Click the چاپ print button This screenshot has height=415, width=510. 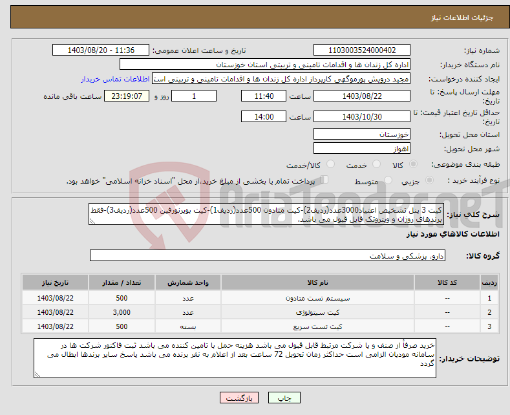(284, 398)
